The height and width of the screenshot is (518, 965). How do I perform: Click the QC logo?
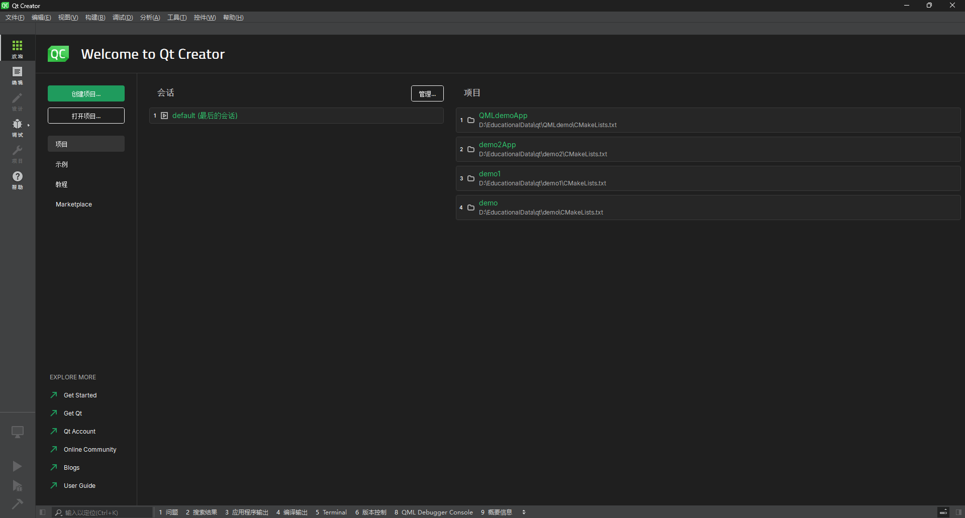point(58,54)
